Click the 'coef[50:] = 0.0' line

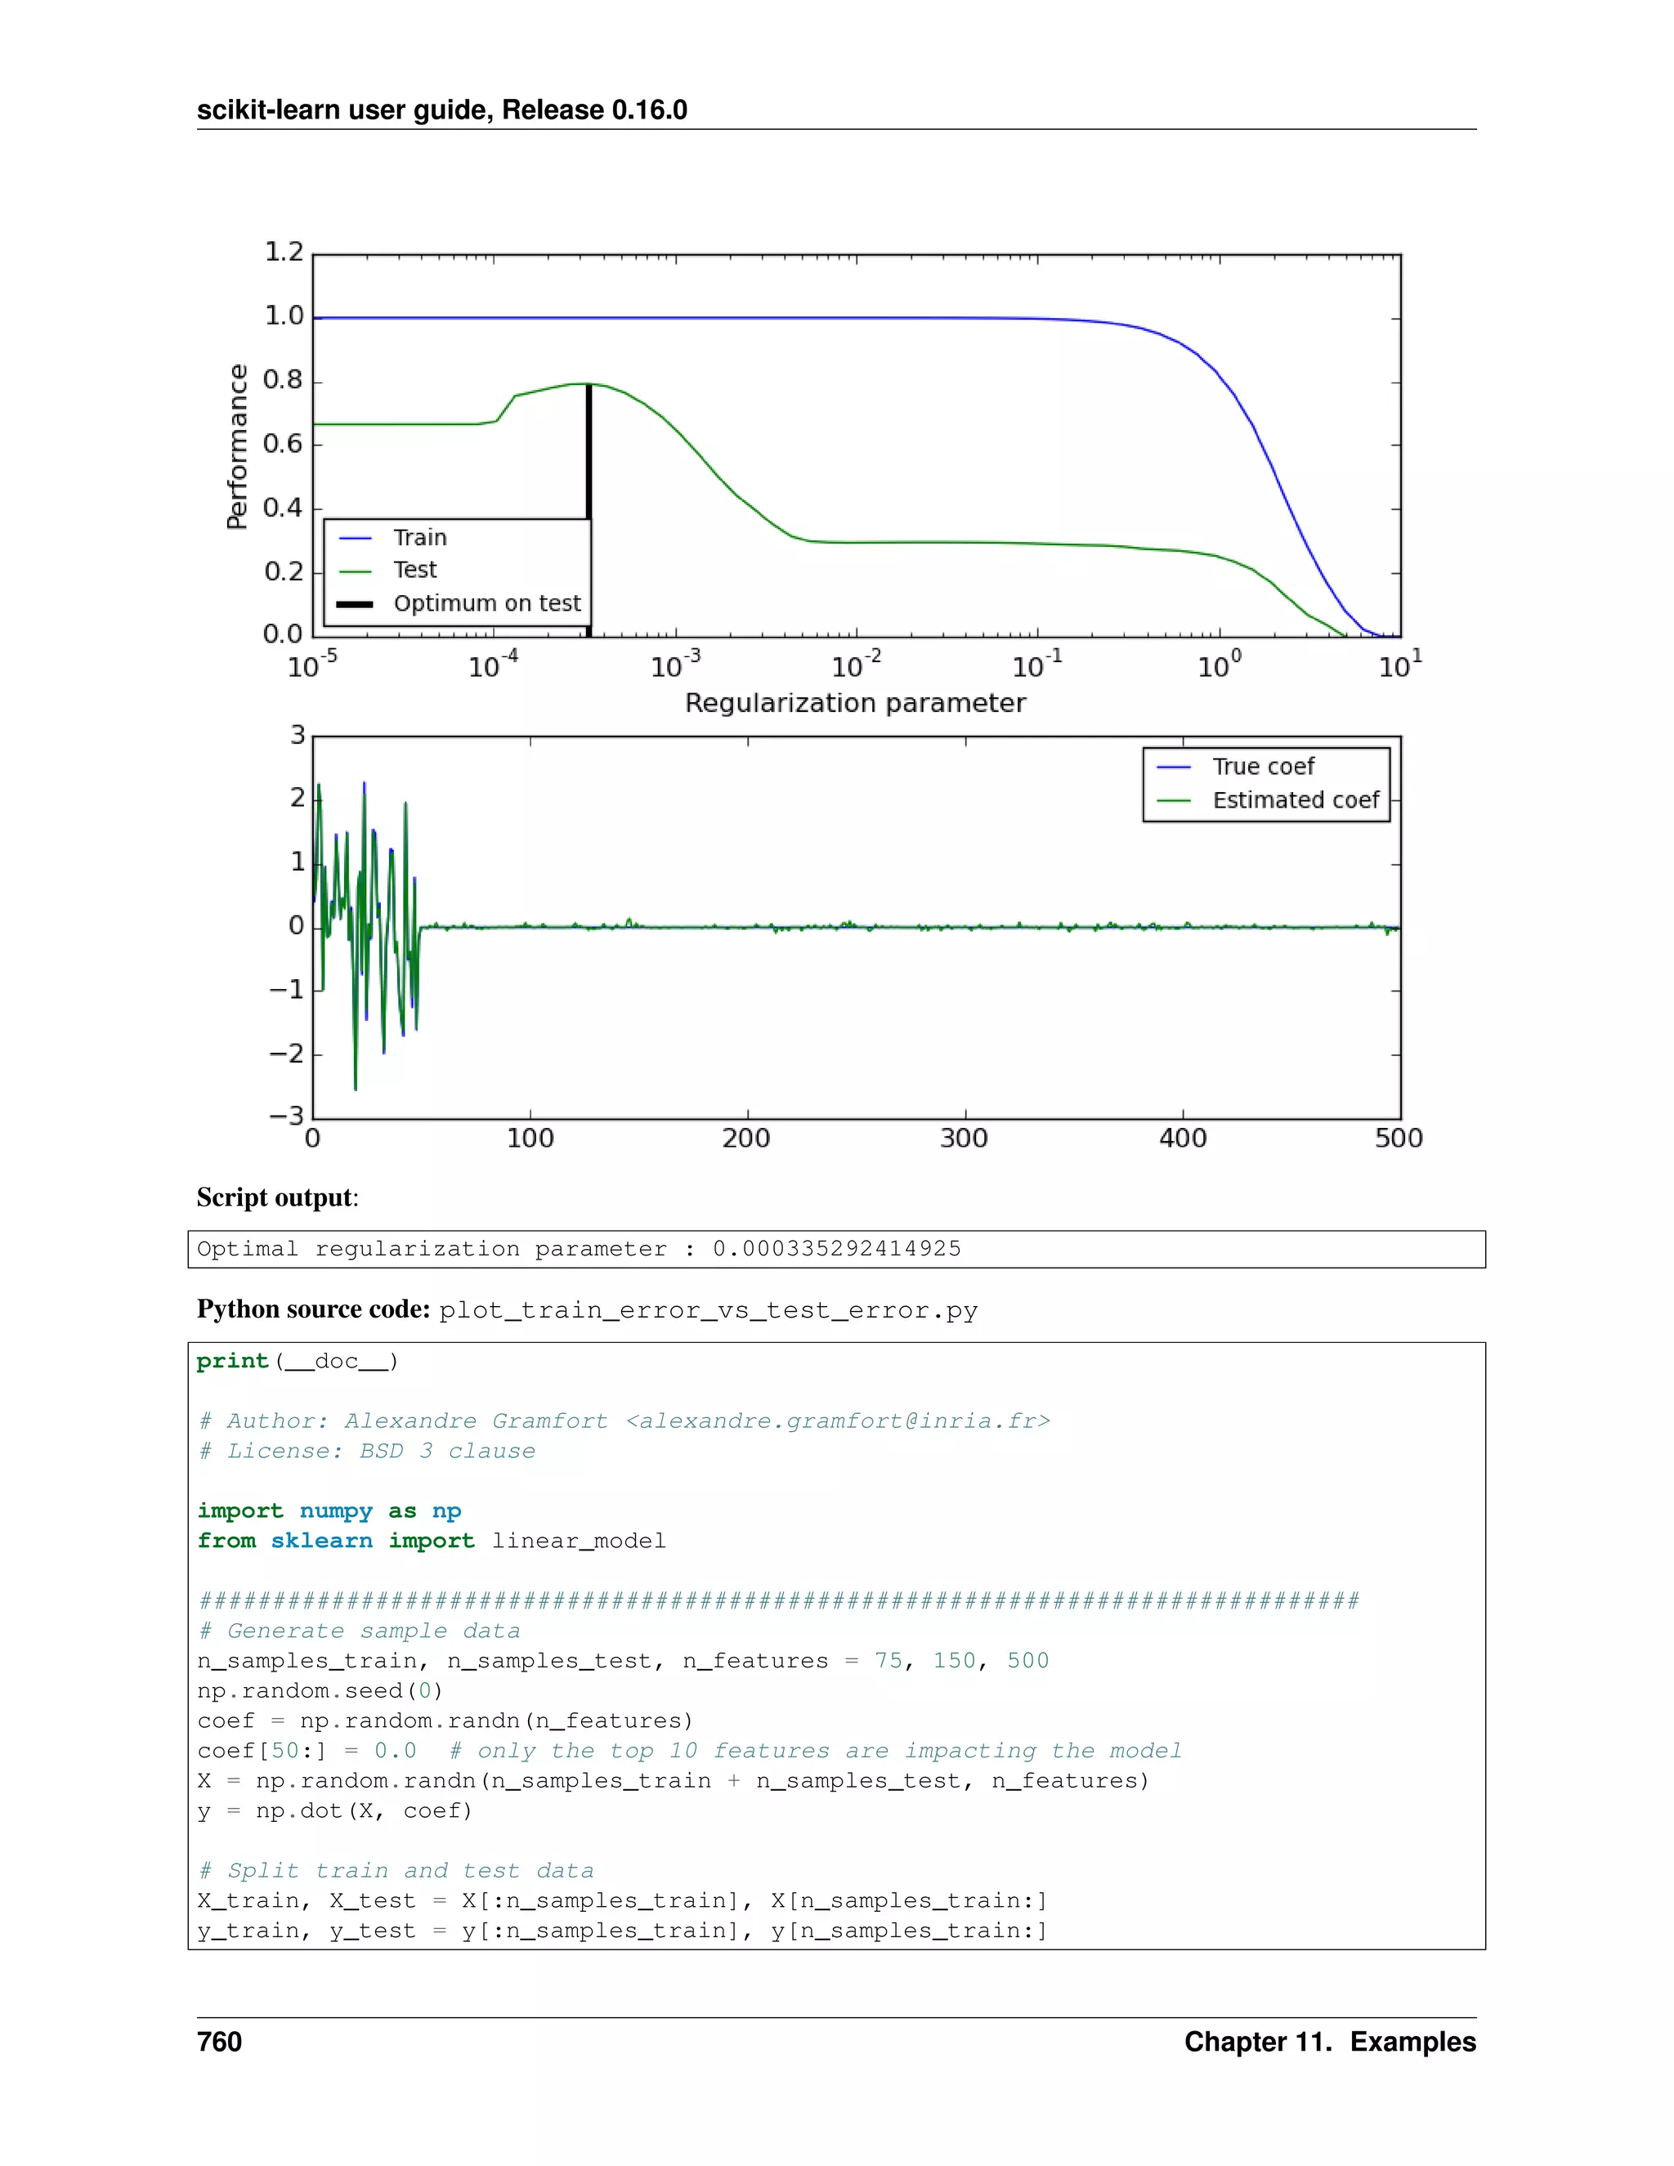(x=689, y=1752)
